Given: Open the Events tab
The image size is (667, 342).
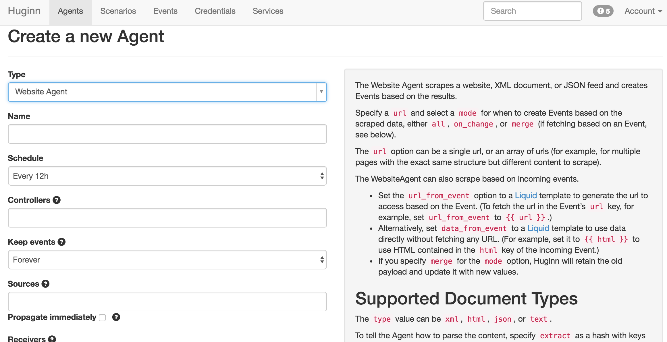Looking at the screenshot, I should (165, 11).
